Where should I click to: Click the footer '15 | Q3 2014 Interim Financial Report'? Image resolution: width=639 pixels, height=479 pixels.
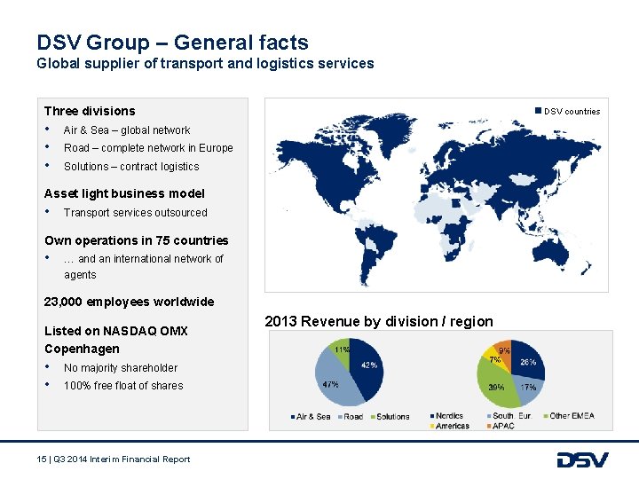[x=114, y=459]
